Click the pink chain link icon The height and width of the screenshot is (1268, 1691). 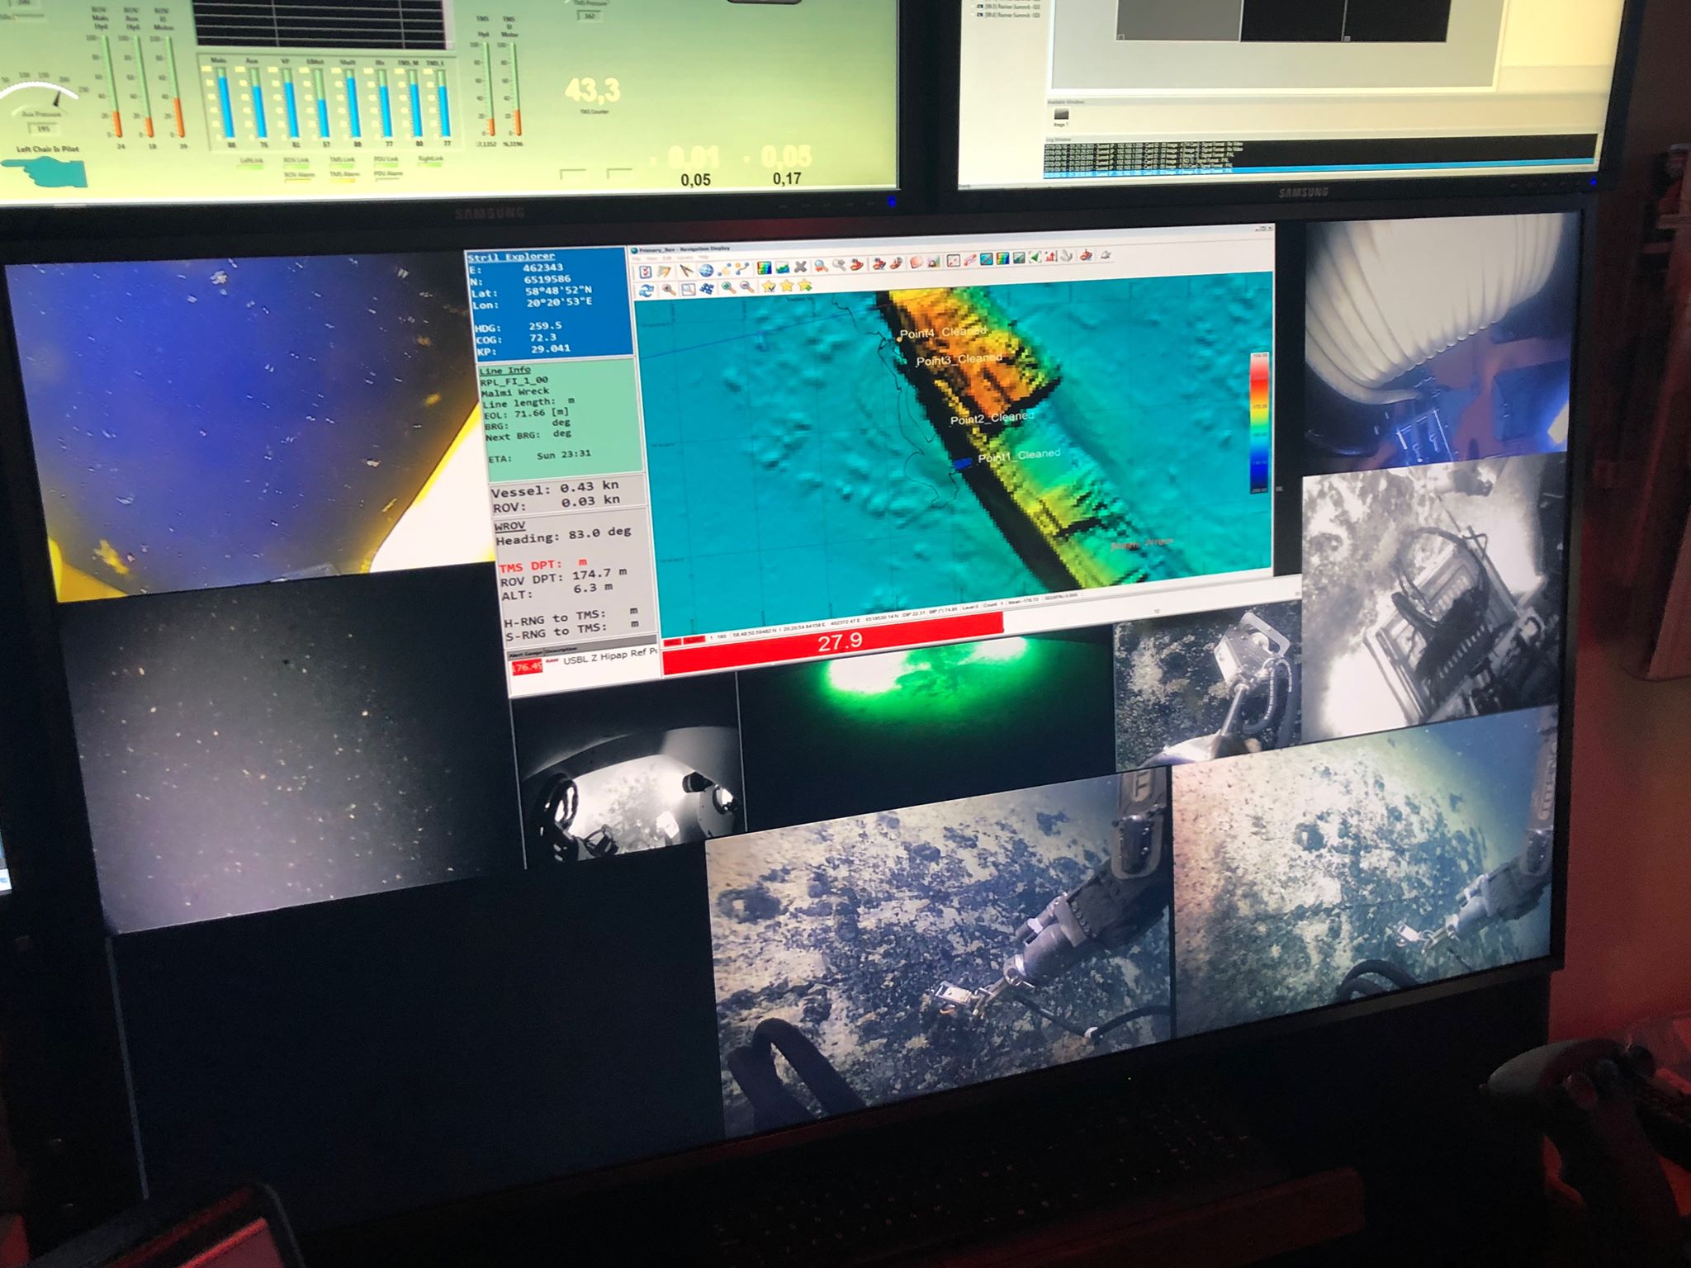(970, 260)
